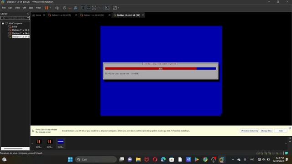Click the Library horizontal scrollbar
This screenshot has width=292, height=164.
click(x=13, y=149)
